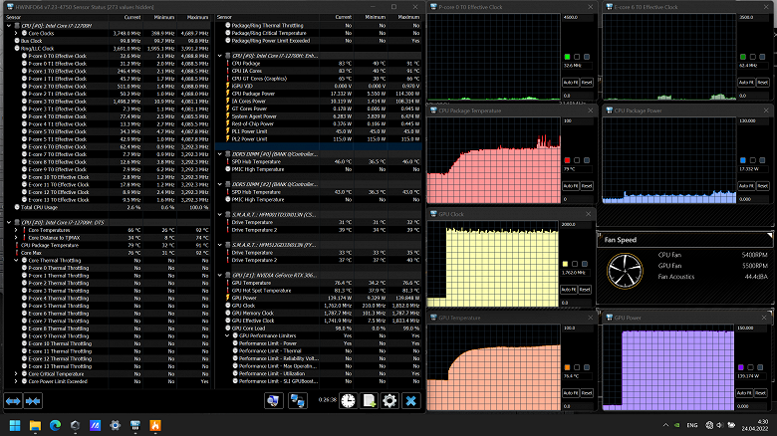The height and width of the screenshot is (436, 777).
Task: Click Reset in CPU Package Power graph
Action: click(x=762, y=186)
